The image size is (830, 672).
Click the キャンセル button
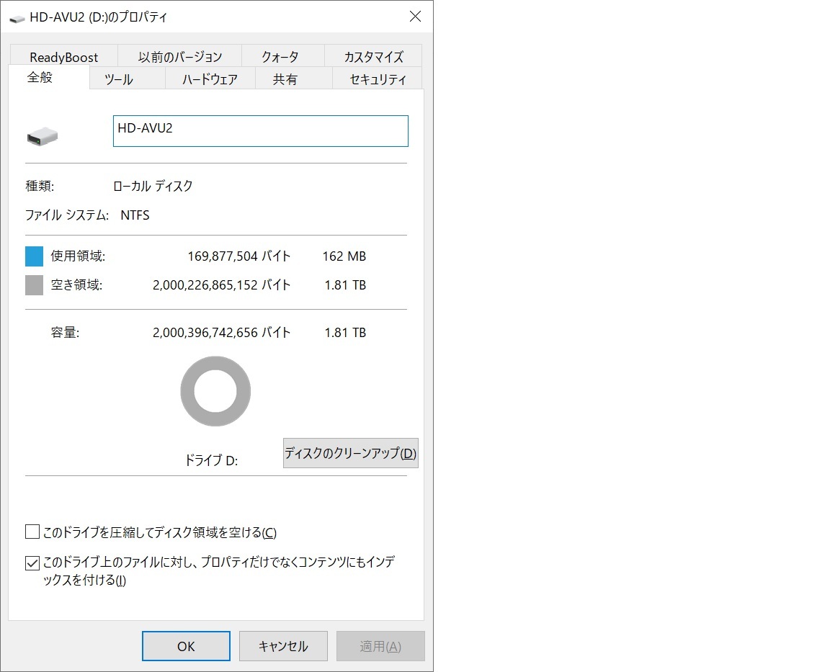click(283, 646)
